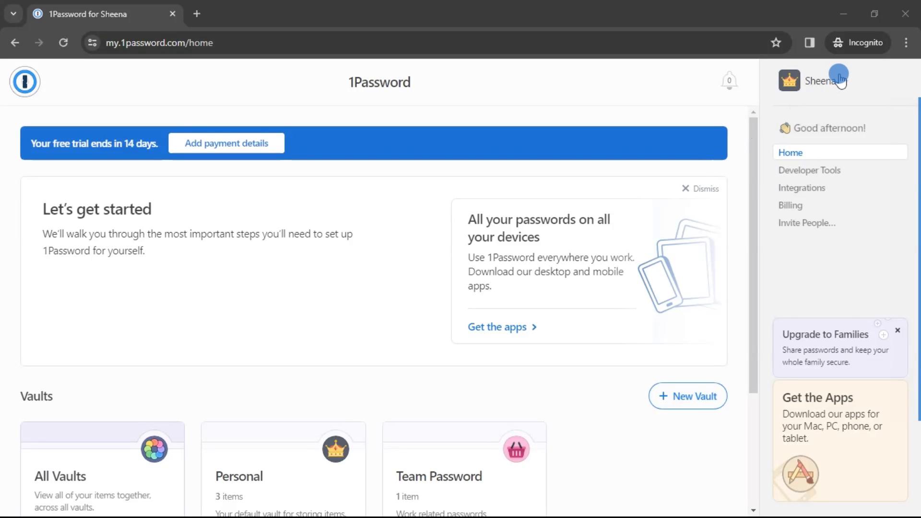Toggle the browser sidebar panel
Image resolution: width=921 pixels, height=518 pixels.
pyautogui.click(x=810, y=42)
